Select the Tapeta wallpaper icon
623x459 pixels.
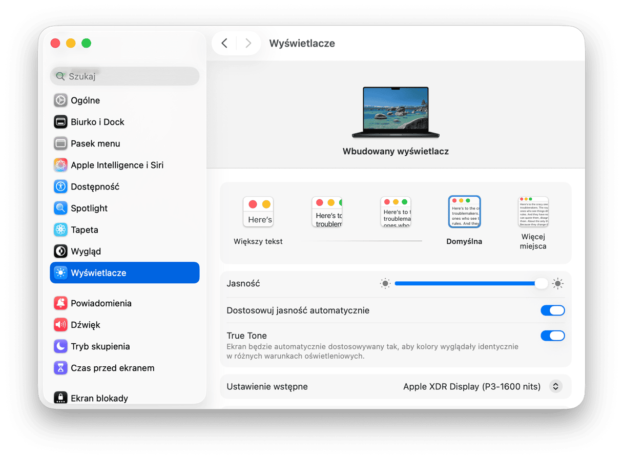coord(61,229)
